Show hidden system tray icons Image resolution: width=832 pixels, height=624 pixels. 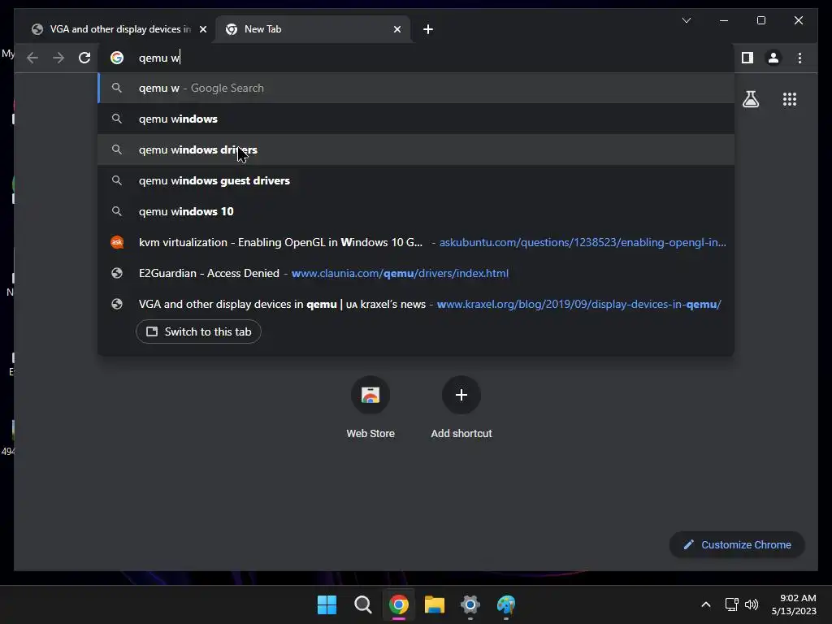[x=706, y=604]
